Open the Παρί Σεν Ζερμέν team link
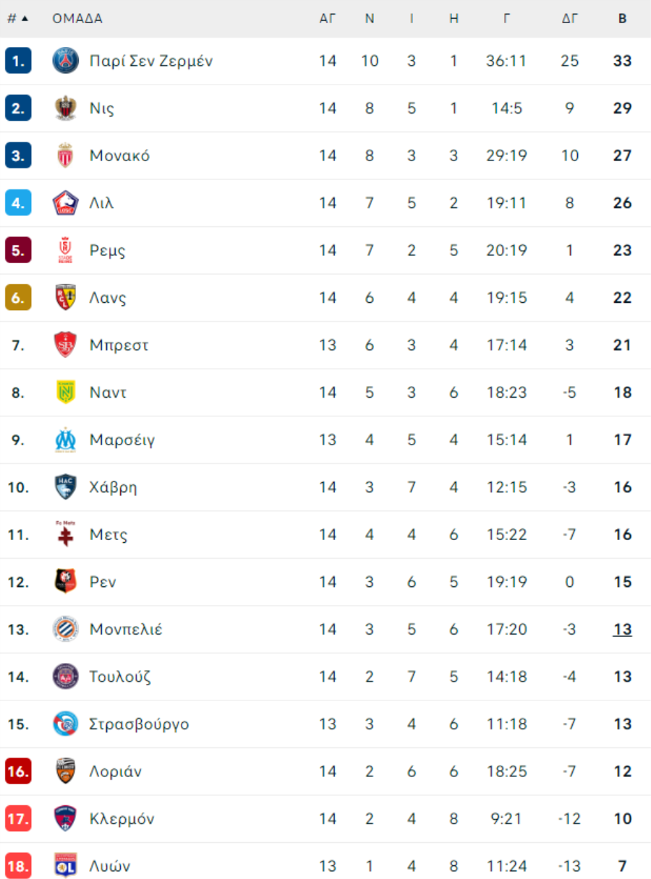651x879 pixels. click(x=151, y=61)
